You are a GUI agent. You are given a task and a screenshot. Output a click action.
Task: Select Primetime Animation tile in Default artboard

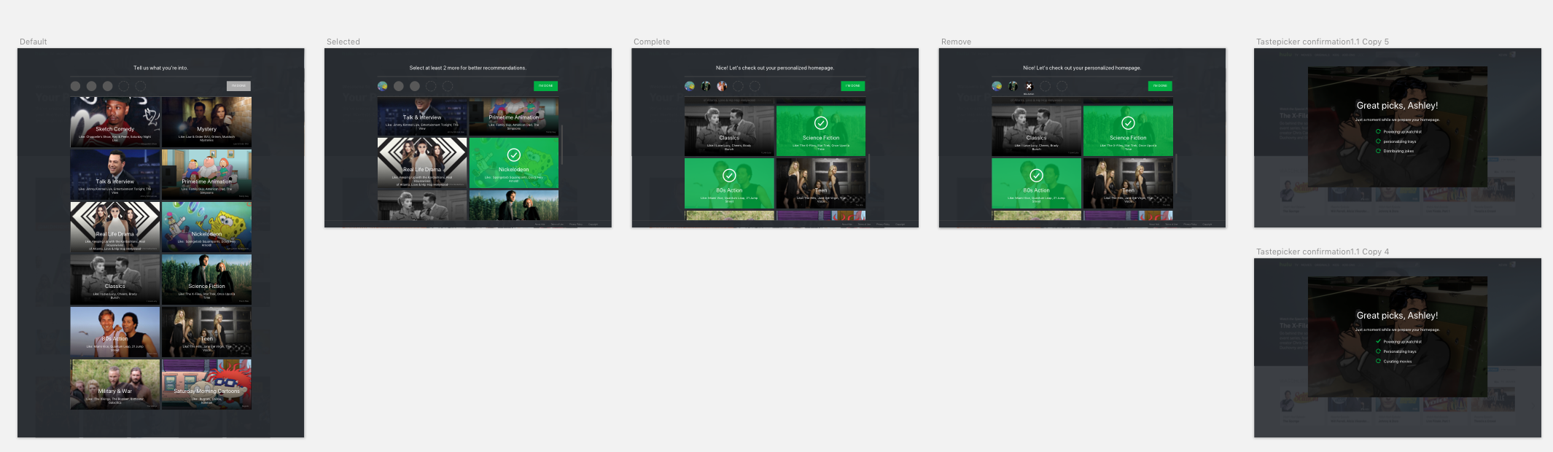tap(206, 174)
